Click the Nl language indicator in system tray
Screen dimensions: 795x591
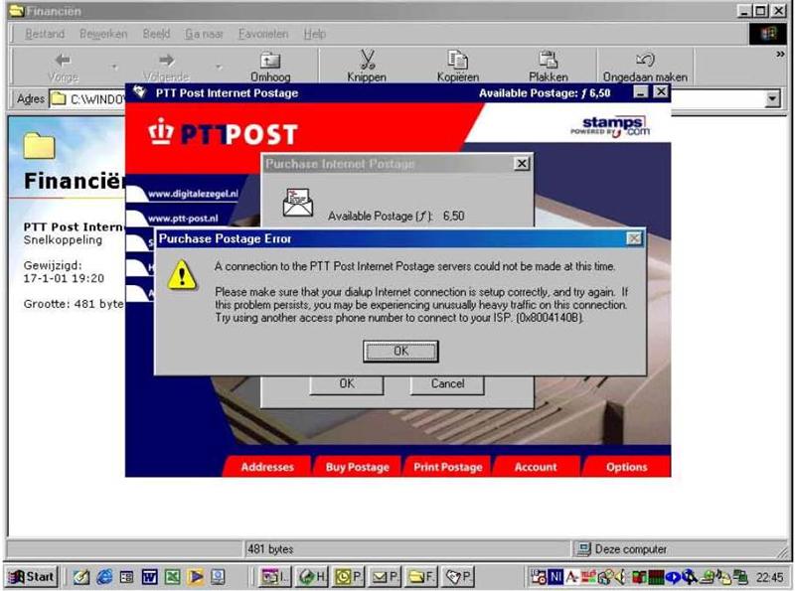pos(556,576)
